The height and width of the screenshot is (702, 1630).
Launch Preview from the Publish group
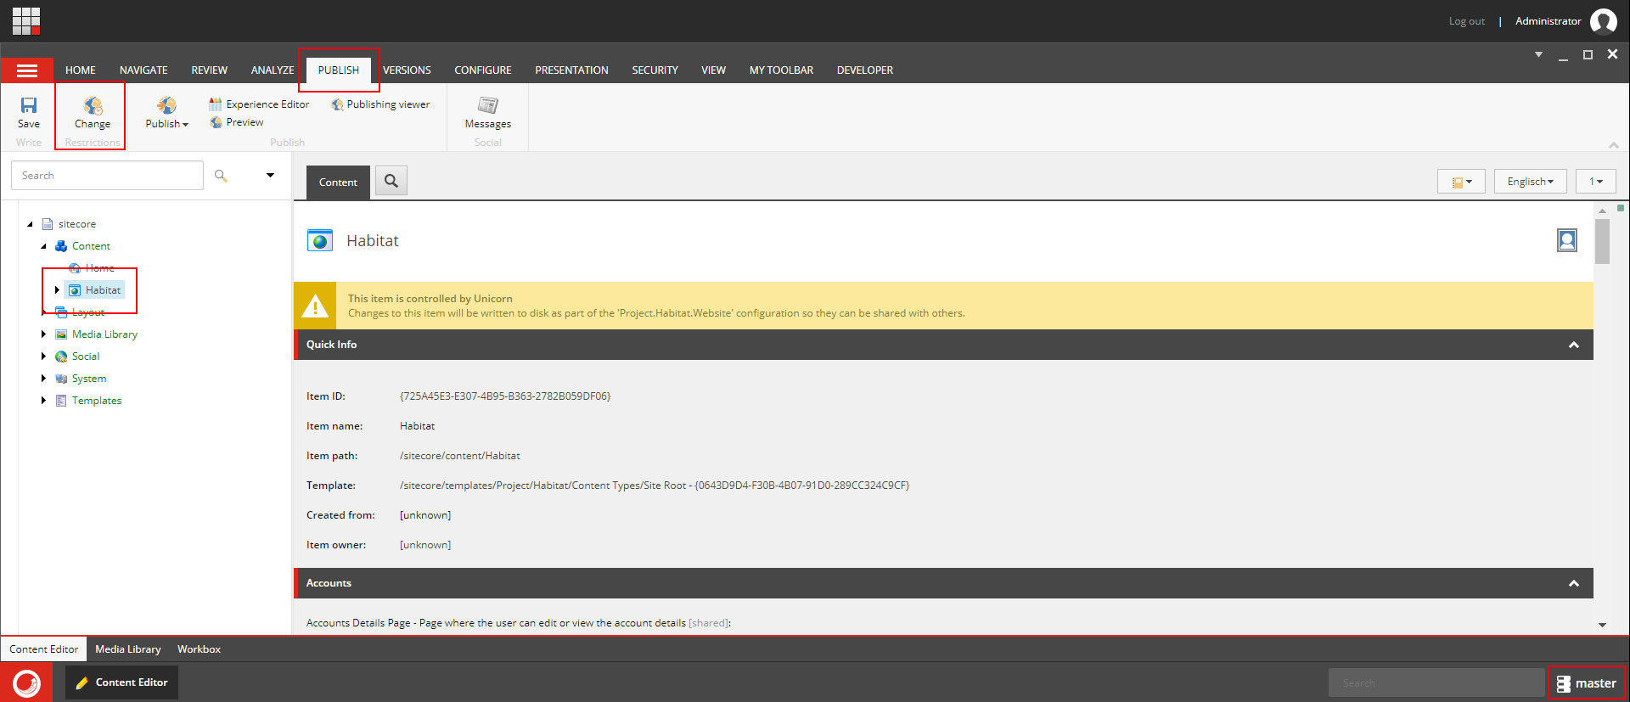[237, 122]
